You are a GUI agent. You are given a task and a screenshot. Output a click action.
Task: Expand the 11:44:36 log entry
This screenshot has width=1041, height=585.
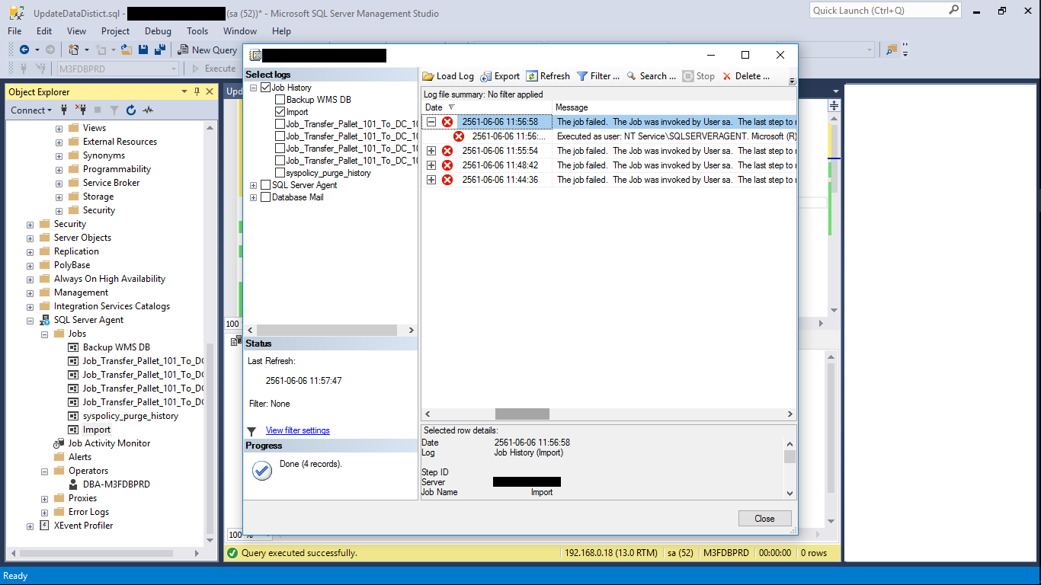pyautogui.click(x=431, y=180)
